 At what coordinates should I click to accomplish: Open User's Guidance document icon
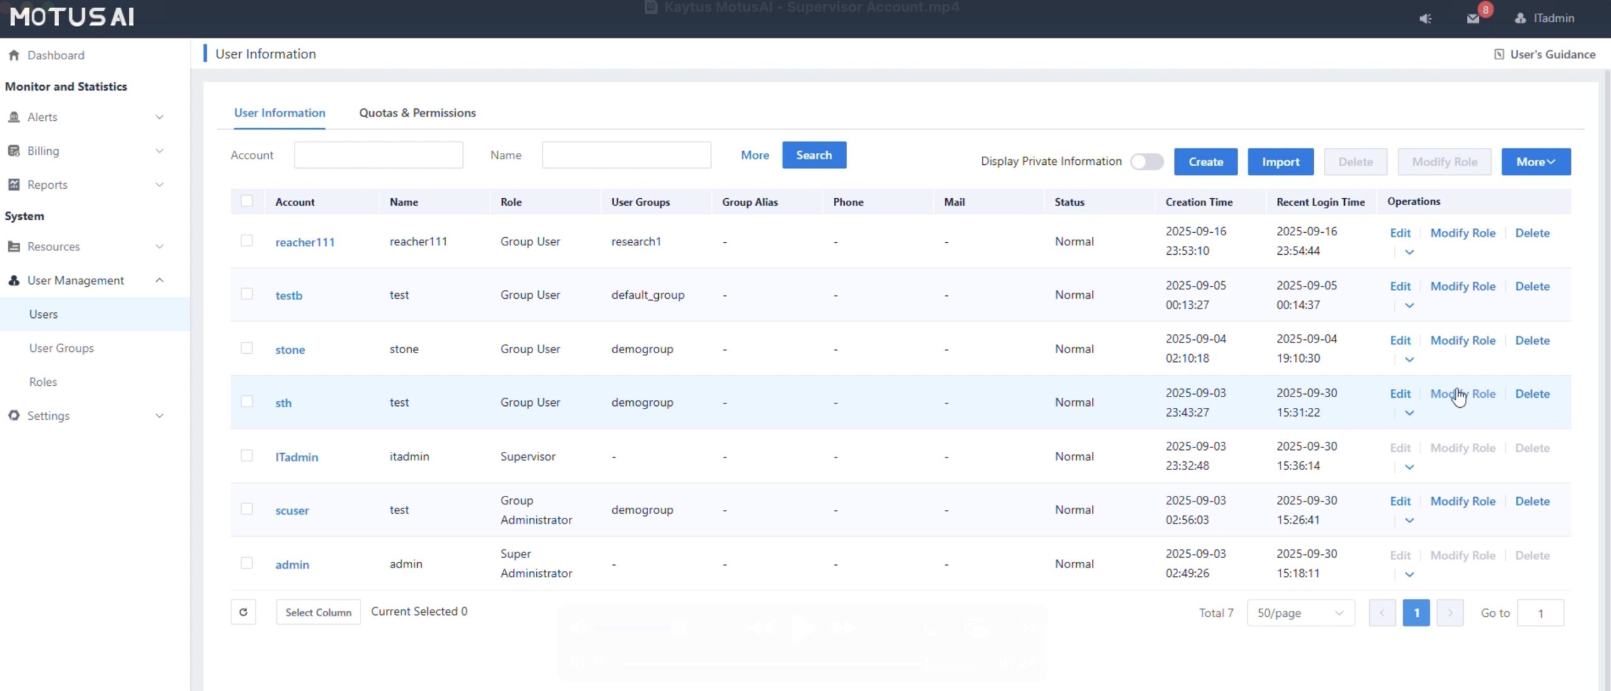tap(1499, 54)
